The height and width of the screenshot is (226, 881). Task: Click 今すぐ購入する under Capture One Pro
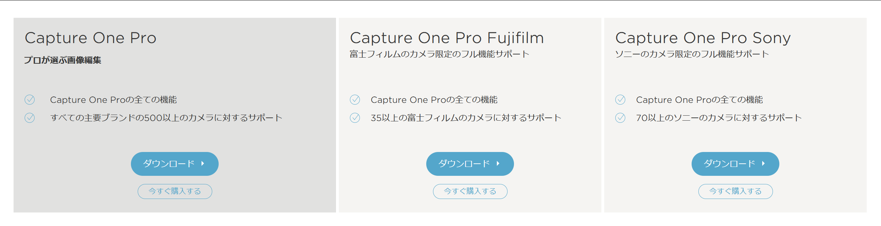(x=175, y=191)
